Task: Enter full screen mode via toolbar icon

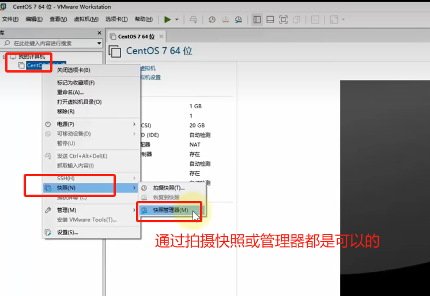Action: point(283,20)
